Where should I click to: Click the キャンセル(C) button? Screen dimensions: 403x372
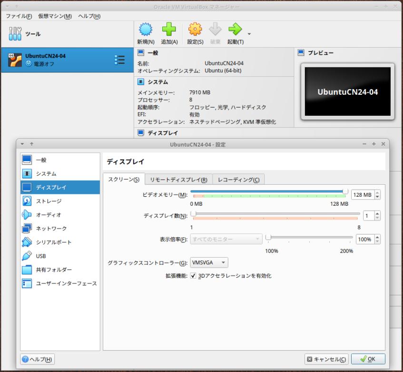(x=326, y=359)
